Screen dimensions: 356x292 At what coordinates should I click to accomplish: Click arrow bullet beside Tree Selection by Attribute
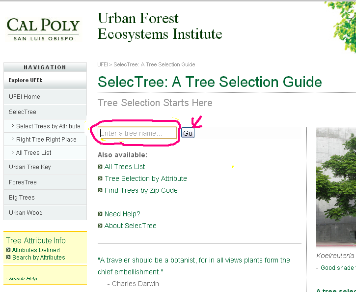[100, 178]
